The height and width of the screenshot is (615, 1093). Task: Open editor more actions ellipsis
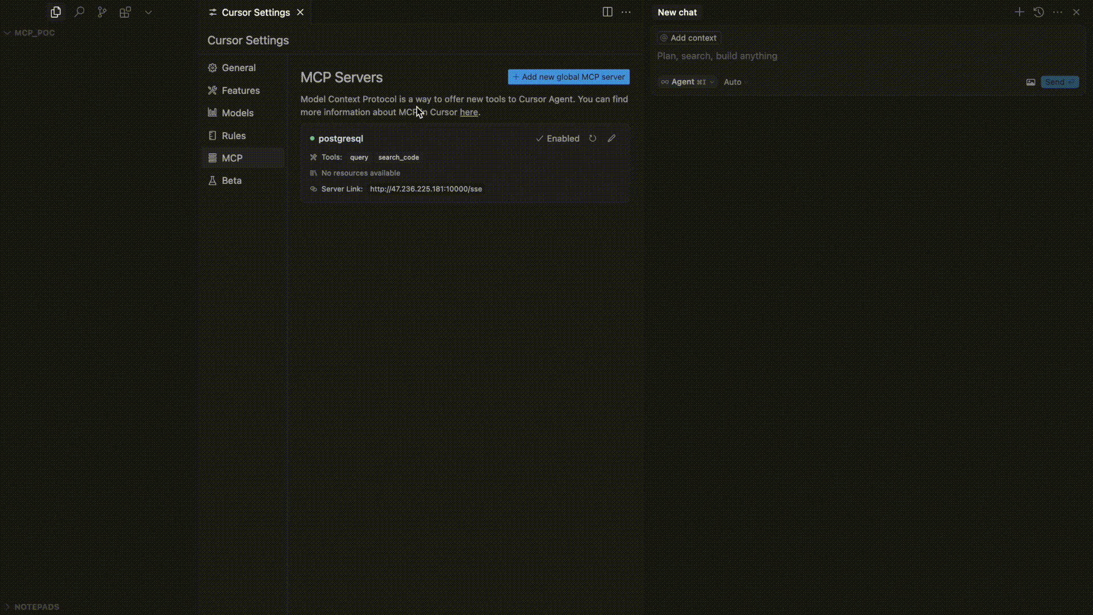[x=626, y=12]
